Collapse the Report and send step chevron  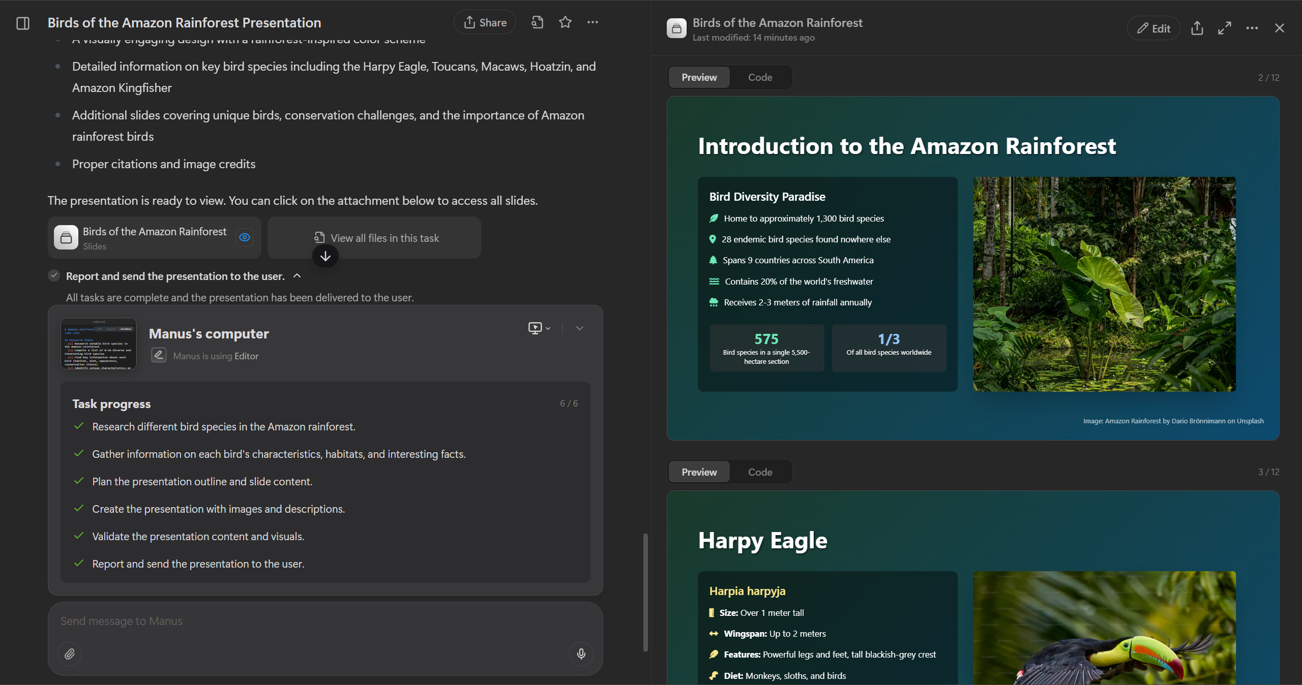point(298,276)
